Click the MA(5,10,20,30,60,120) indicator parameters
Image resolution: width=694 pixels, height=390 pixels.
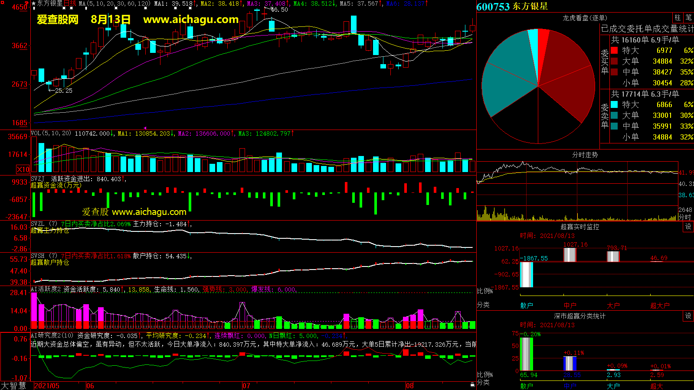point(115,3)
